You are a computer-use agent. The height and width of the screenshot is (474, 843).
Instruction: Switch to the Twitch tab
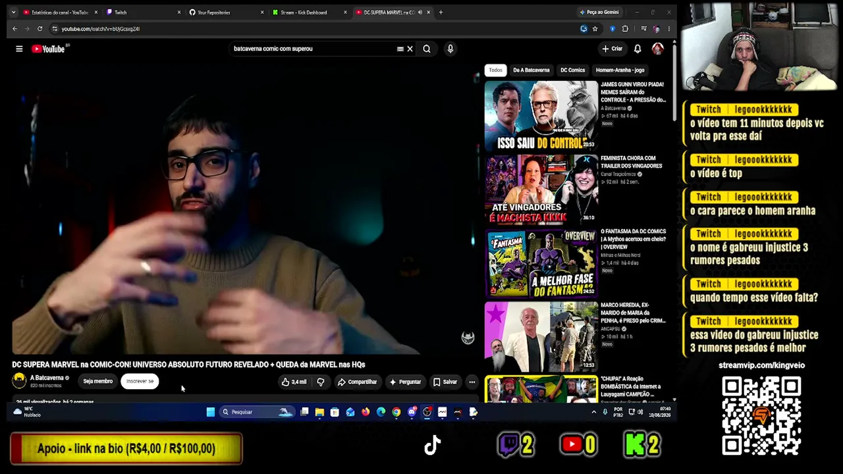144,13
